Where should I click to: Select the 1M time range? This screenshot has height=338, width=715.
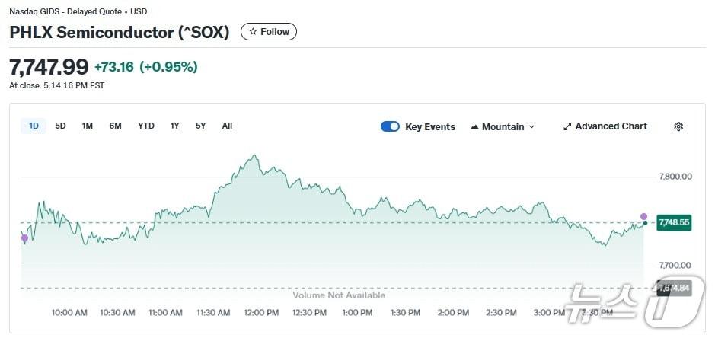click(88, 126)
